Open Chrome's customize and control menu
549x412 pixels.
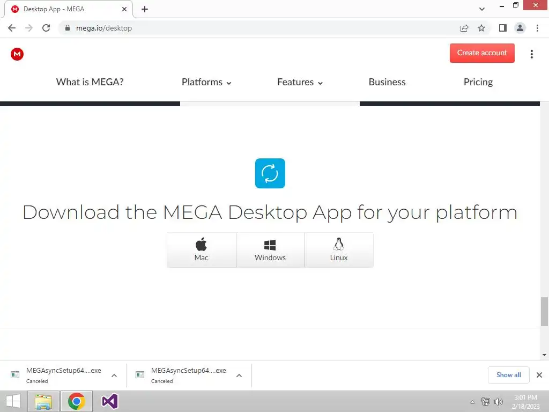coord(537,28)
